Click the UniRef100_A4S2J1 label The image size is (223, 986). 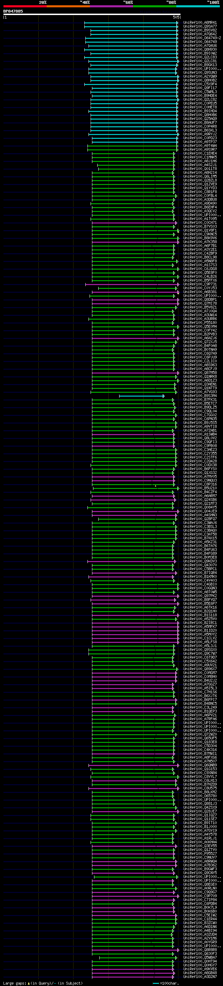pos(200,165)
